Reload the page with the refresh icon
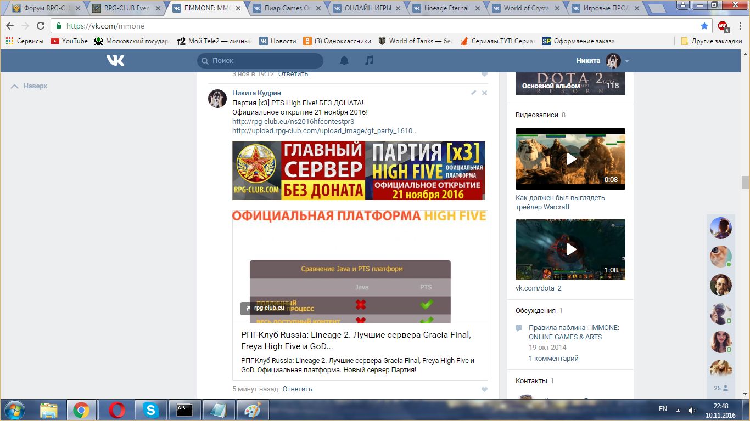The height and width of the screenshot is (421, 750). pyautogui.click(x=41, y=26)
